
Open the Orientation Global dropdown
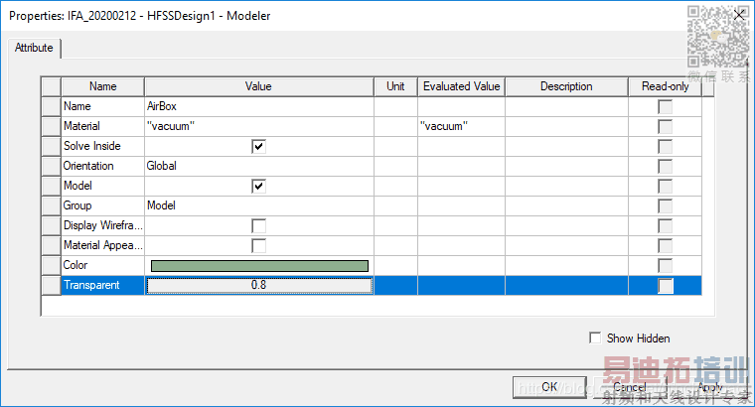coord(258,166)
